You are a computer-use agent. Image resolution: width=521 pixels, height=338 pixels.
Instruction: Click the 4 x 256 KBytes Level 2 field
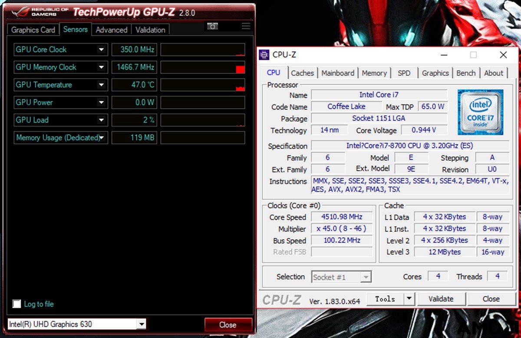pyautogui.click(x=444, y=240)
